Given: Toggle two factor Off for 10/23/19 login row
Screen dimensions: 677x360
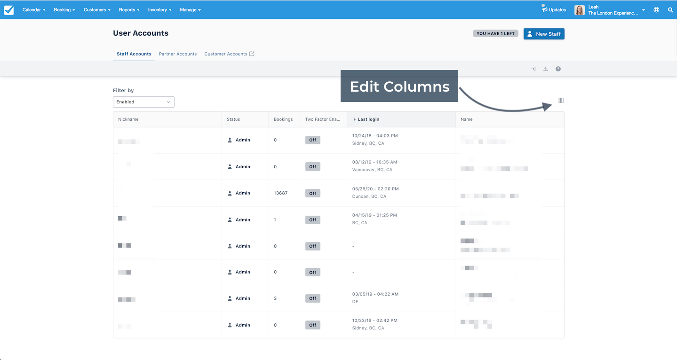Looking at the screenshot, I should 313,325.
